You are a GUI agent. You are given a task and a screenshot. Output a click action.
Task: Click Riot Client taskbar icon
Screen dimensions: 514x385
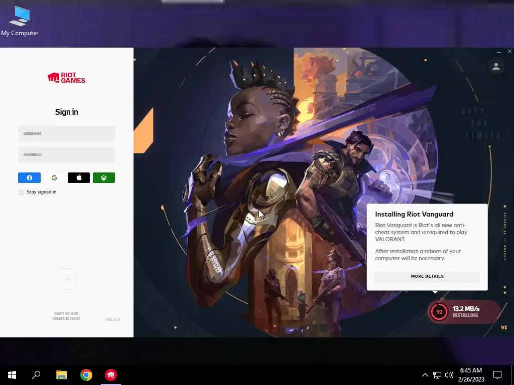click(x=111, y=375)
